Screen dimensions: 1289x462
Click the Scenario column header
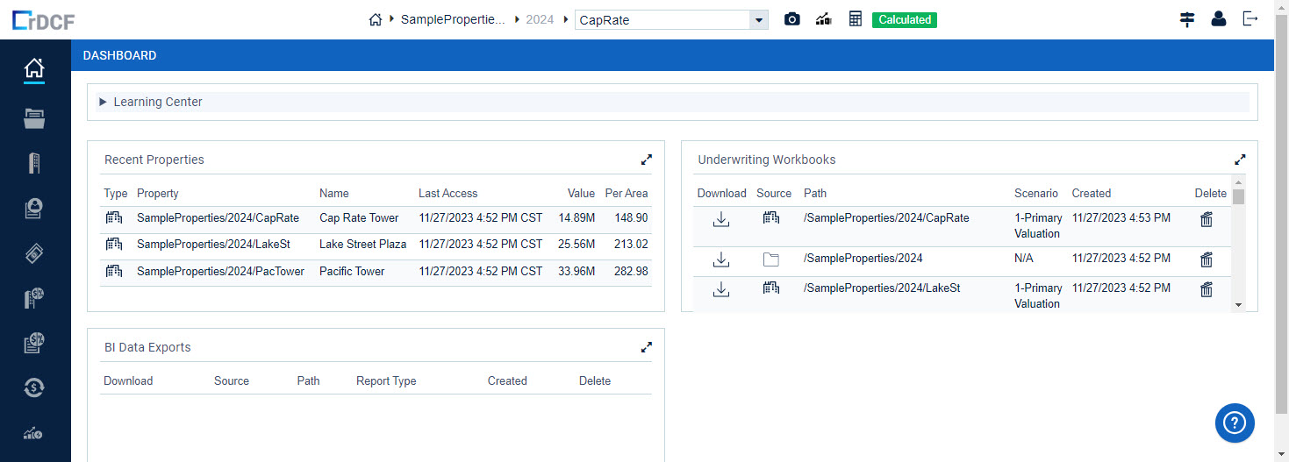1036,194
